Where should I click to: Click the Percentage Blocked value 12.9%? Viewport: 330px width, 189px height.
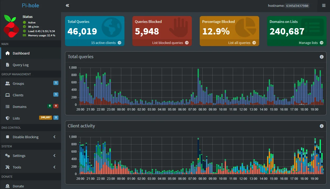pyautogui.click(x=216, y=31)
